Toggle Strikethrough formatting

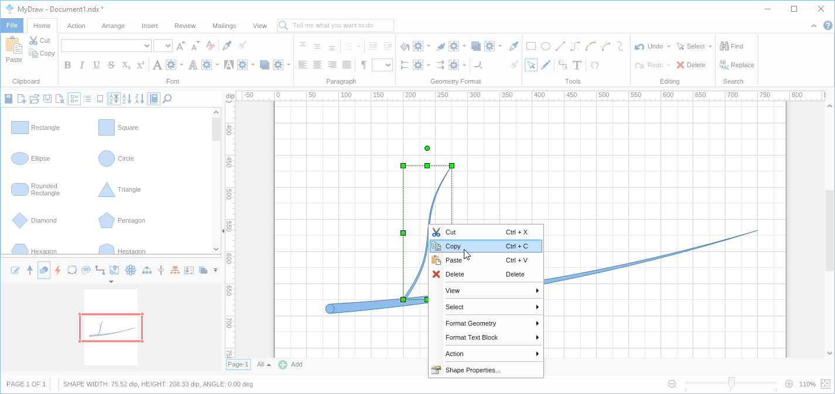pos(111,65)
